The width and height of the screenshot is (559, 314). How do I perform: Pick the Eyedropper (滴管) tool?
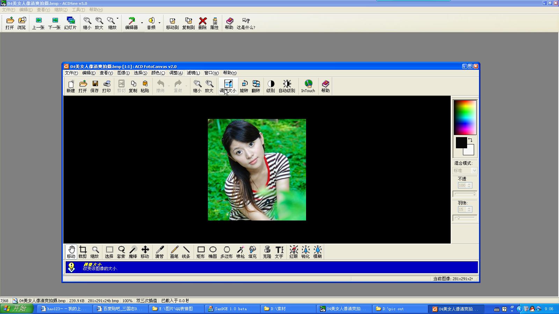[x=160, y=252]
